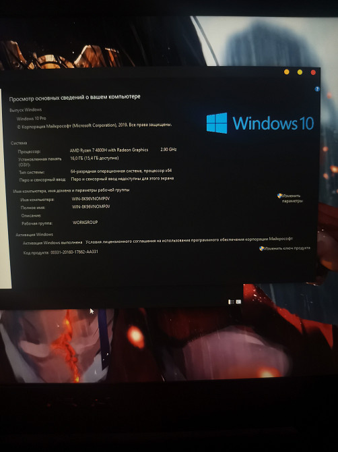The height and width of the screenshot is (452, 338).
Task: Switch to details list view icon
Action: pyautogui.click(x=231, y=302)
